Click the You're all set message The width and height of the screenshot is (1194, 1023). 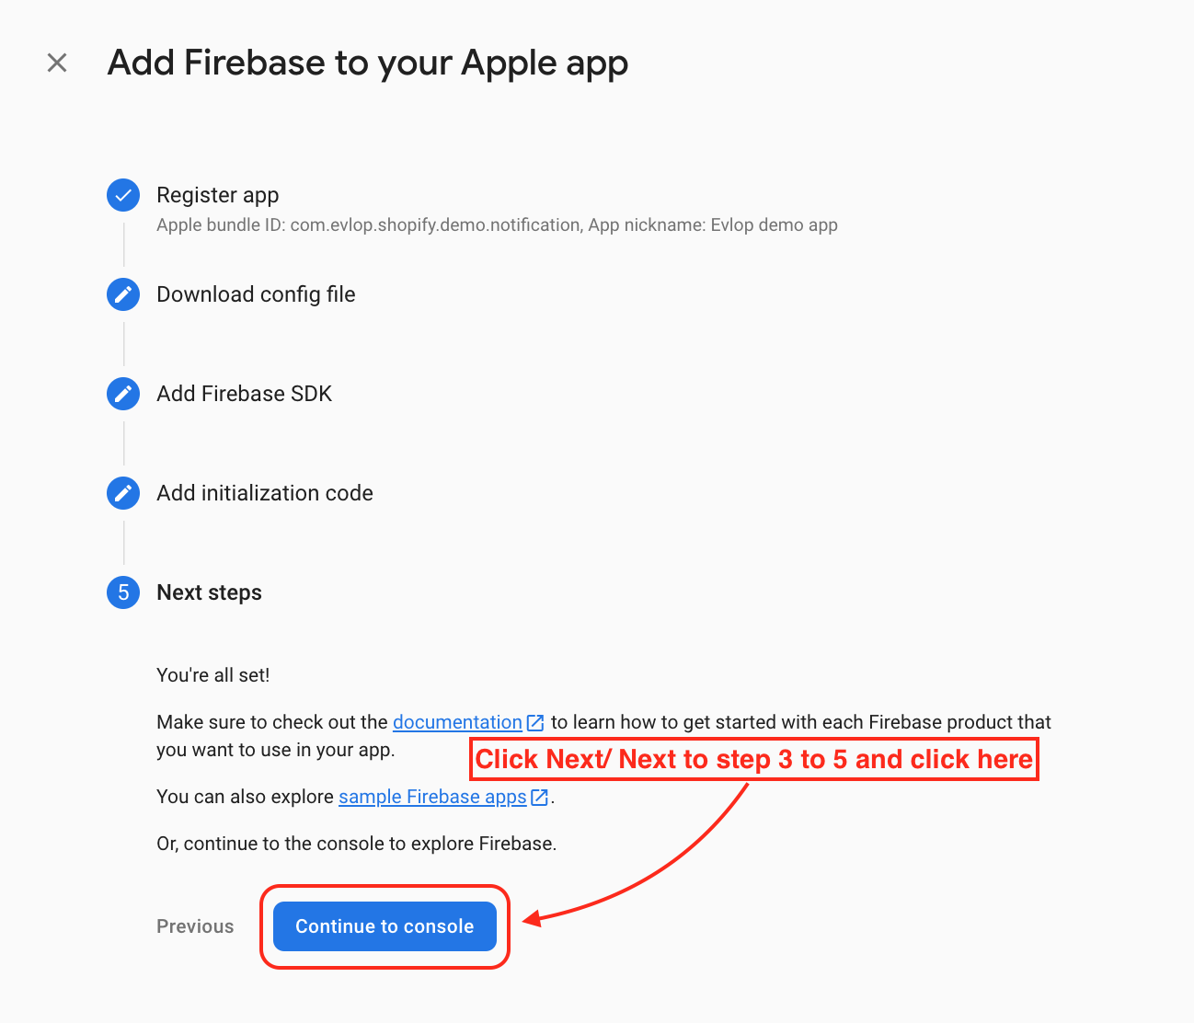(213, 675)
